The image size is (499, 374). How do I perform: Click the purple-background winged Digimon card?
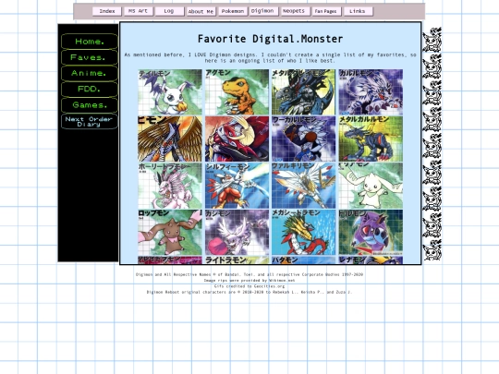pyautogui.click(x=237, y=232)
